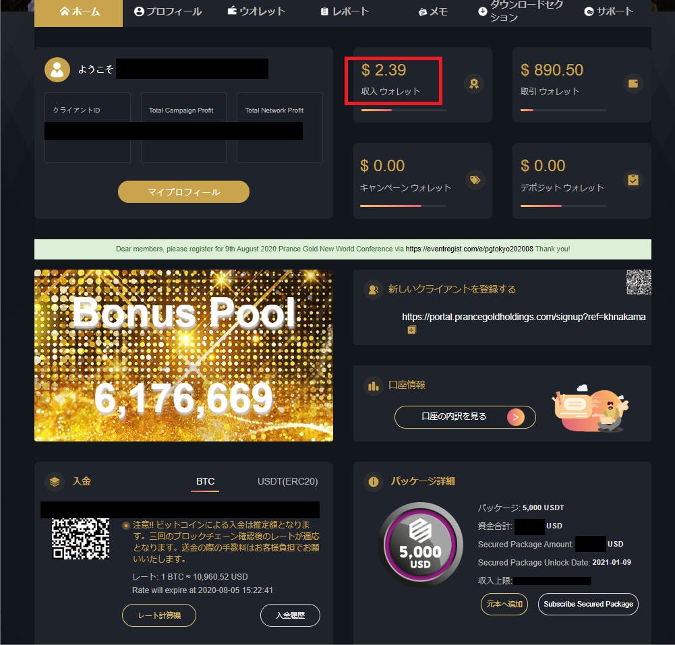This screenshot has height=645, width=675.
Task: Switch to the USDT(ERC20) deposit tab
Action: 287,481
